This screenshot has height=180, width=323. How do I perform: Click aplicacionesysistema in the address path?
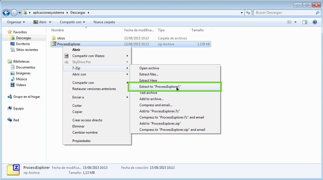pyautogui.click(x=48, y=13)
